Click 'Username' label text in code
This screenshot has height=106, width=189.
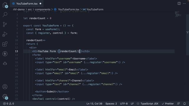(79, 59)
